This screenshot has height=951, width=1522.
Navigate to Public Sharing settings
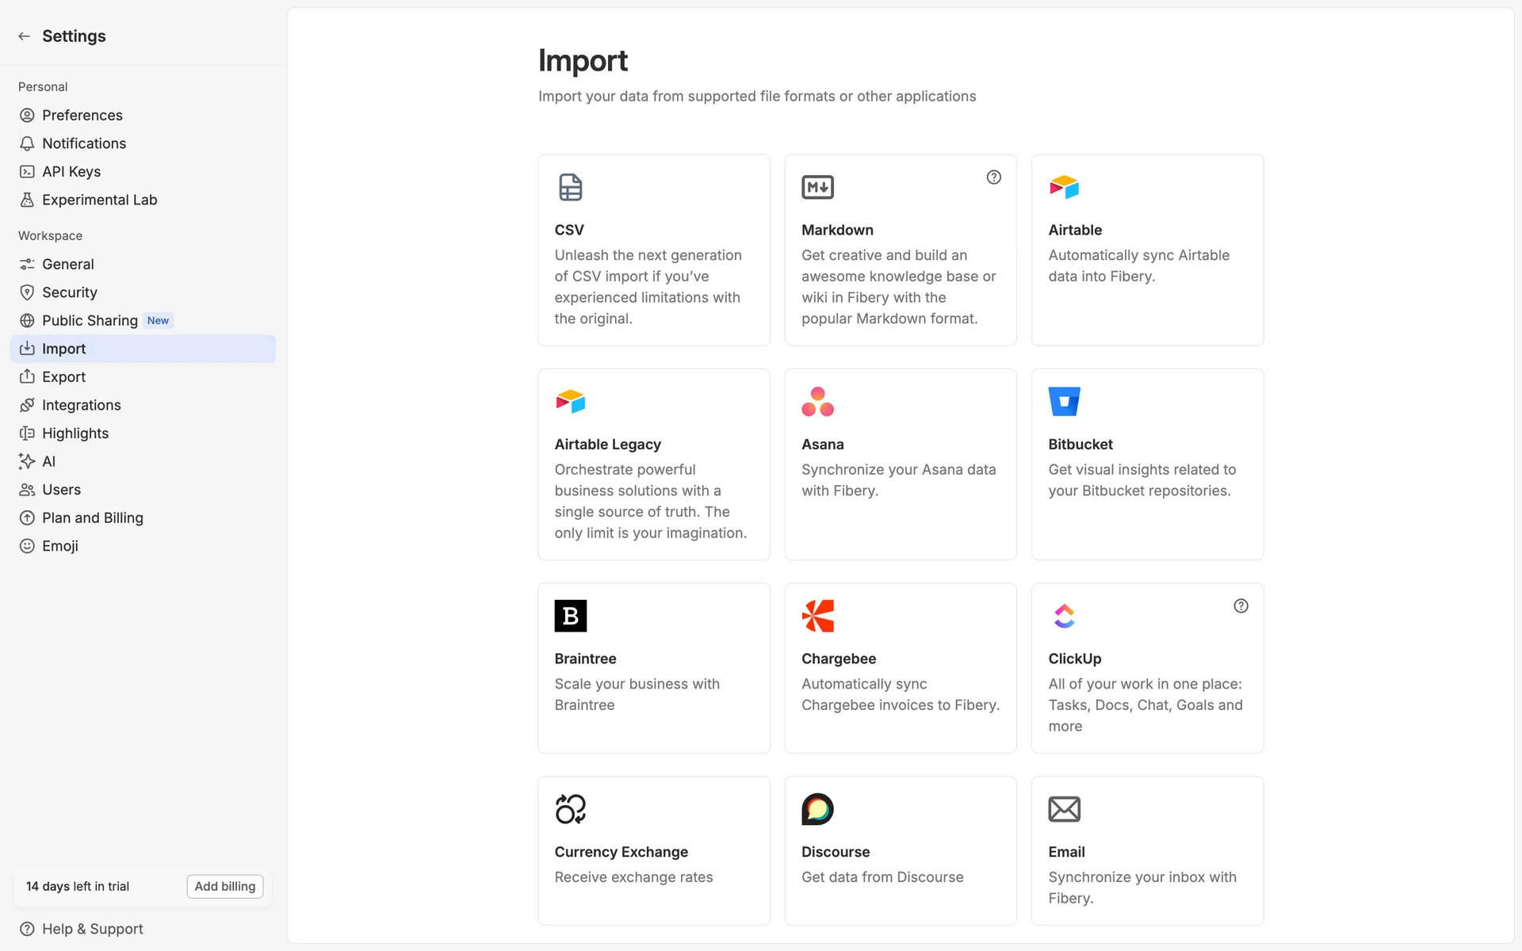click(90, 321)
